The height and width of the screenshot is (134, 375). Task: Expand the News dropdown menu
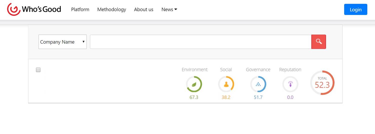169,9
